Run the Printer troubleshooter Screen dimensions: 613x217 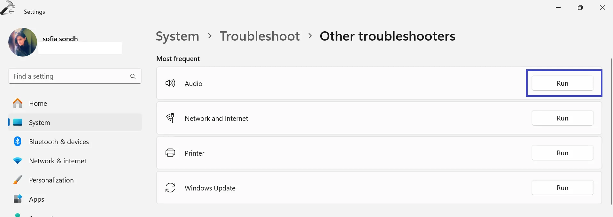point(562,153)
